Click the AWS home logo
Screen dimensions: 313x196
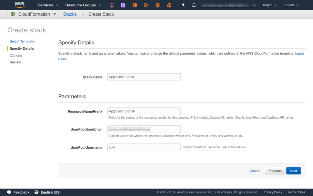coord(19,5)
